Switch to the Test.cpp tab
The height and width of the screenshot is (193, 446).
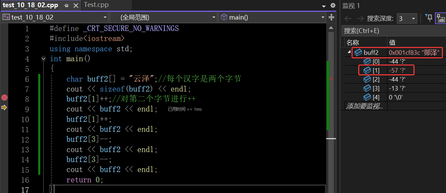click(x=96, y=5)
